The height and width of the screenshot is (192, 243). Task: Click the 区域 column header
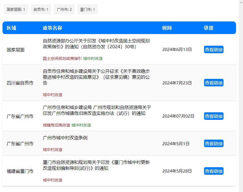point(11,28)
